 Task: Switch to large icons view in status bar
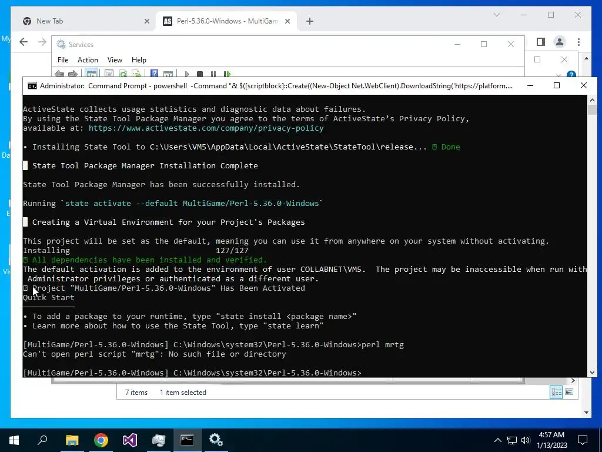[569, 392]
